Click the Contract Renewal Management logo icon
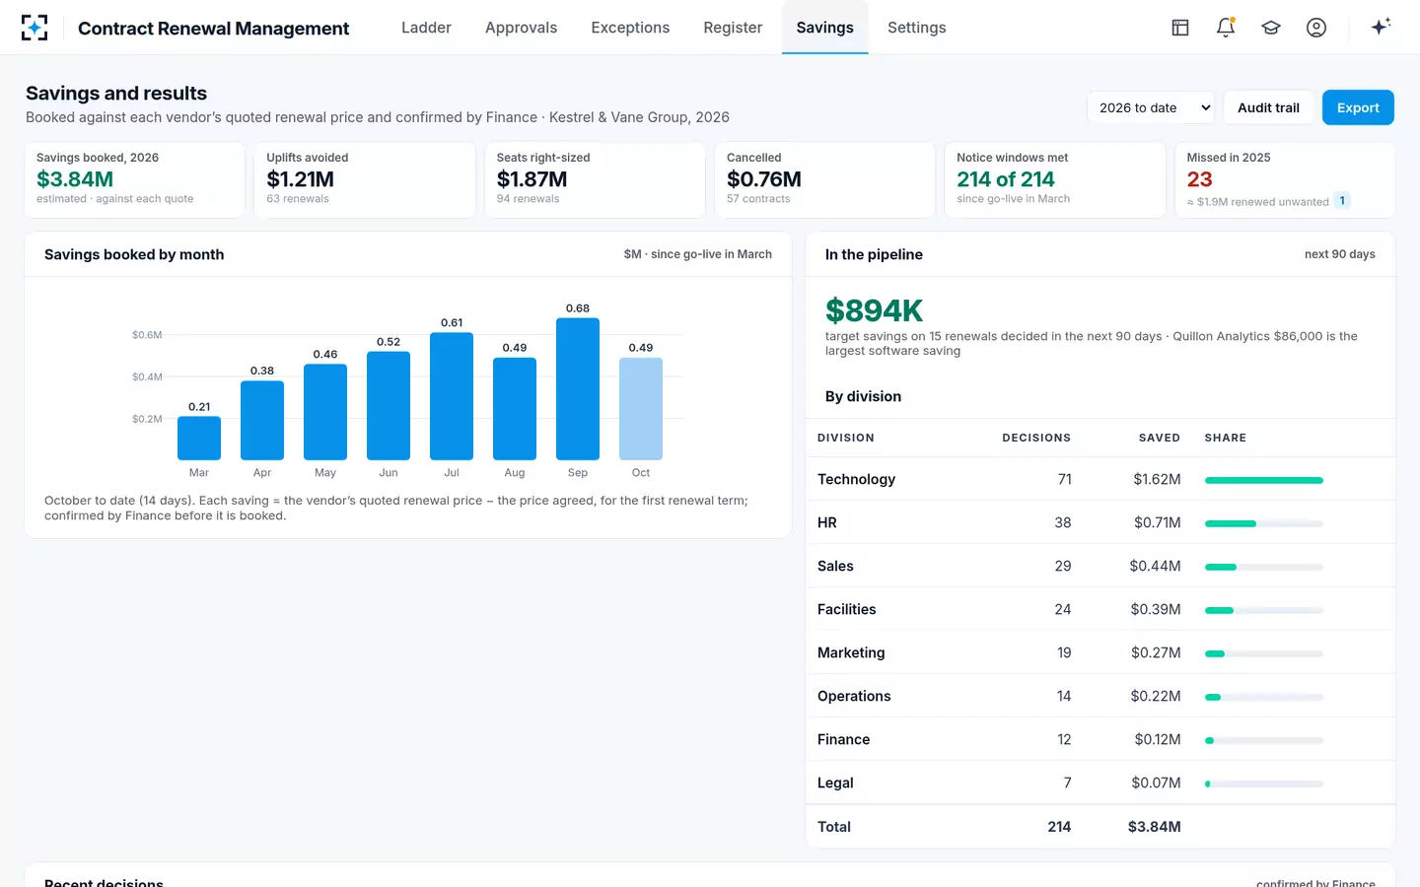 point(35,28)
